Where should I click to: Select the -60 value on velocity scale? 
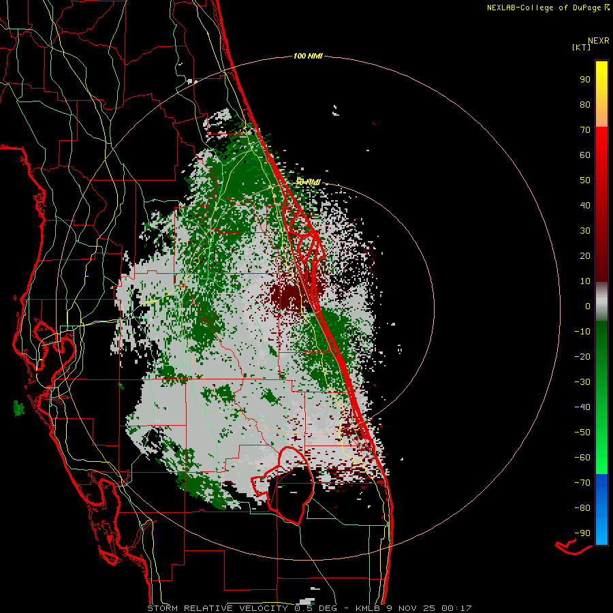(582, 458)
